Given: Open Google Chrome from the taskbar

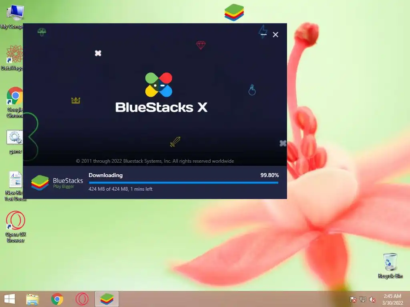Looking at the screenshot, I should point(57,299).
